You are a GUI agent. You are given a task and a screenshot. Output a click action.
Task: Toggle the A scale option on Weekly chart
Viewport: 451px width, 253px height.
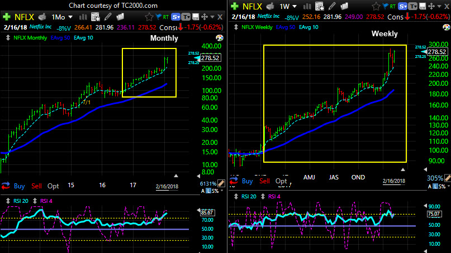tap(430, 187)
